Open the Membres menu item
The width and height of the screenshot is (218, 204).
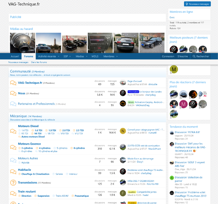coord(109,57)
